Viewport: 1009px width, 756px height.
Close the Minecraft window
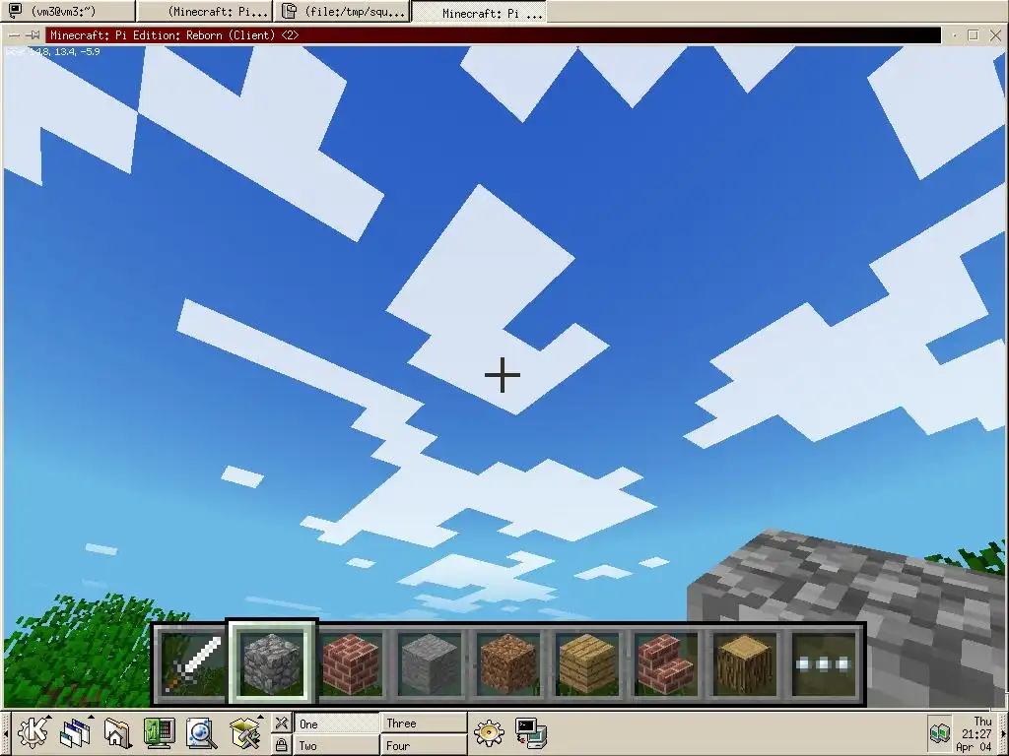(x=995, y=35)
